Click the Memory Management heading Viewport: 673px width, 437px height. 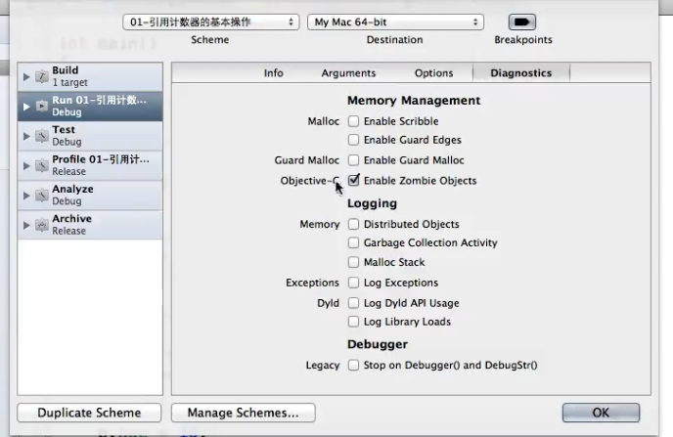[x=414, y=101]
